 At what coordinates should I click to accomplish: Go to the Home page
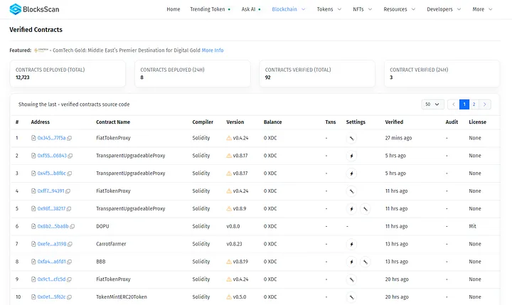173,9
